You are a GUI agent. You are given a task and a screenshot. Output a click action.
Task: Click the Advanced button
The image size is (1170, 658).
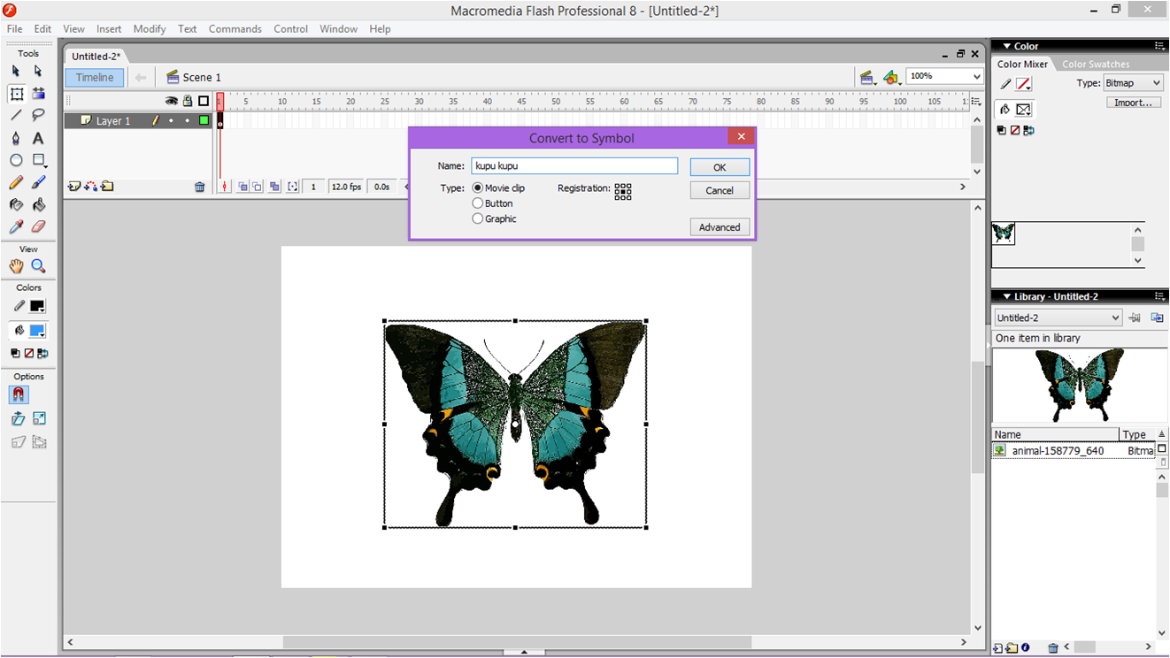[x=720, y=227]
